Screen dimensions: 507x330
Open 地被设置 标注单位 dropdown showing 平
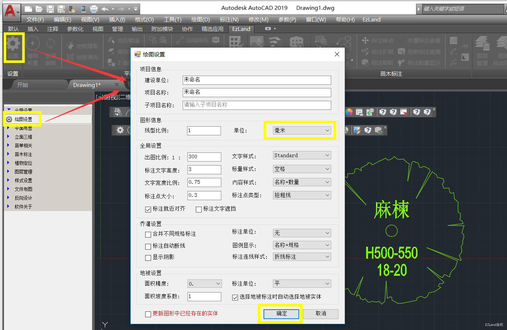tap(302, 283)
